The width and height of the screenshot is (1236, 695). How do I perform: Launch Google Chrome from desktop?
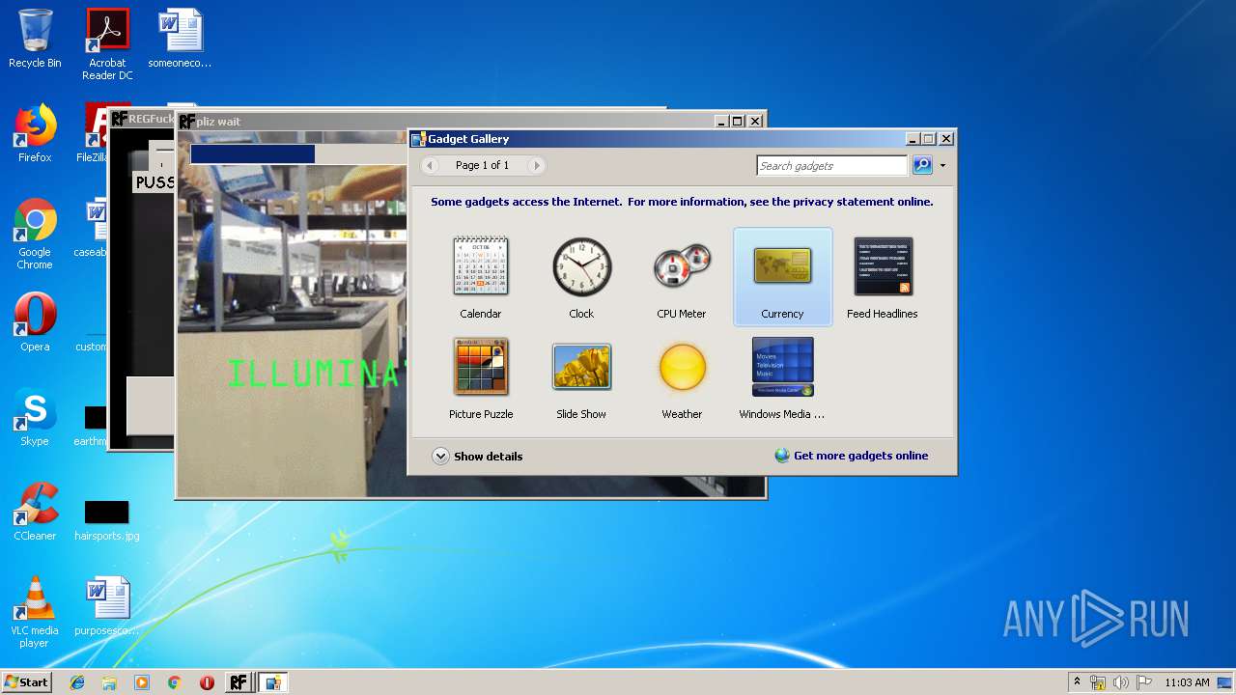click(x=35, y=234)
